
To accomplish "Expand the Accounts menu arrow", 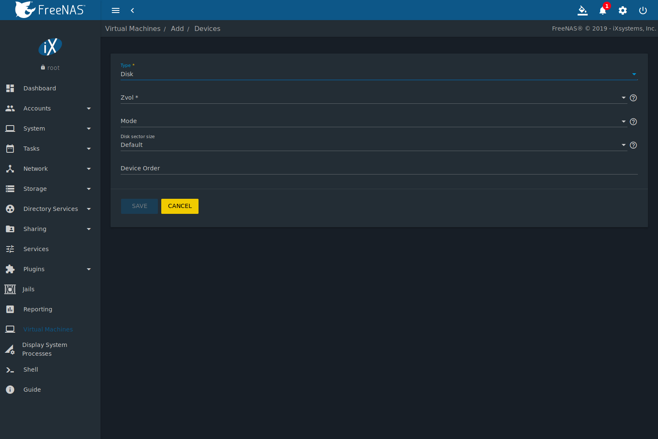I will point(89,108).
